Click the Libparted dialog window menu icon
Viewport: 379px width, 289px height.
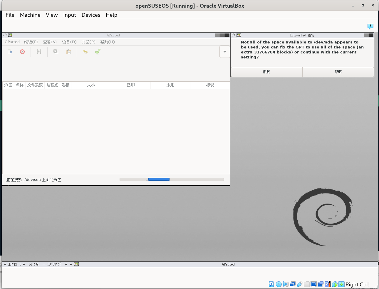[x=233, y=35]
